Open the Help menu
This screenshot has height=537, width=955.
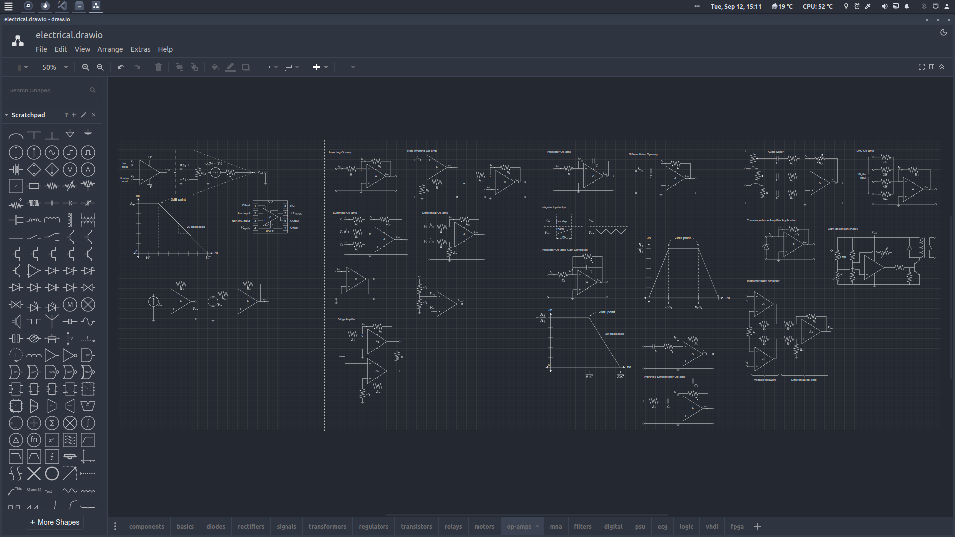tap(165, 49)
